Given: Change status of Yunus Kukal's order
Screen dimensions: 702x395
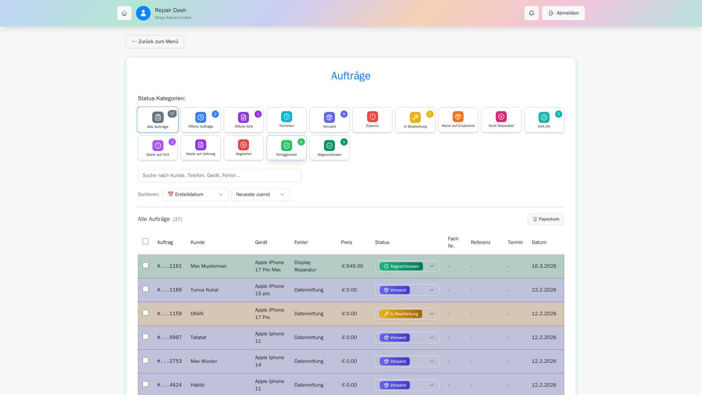Looking at the screenshot, I should (407, 290).
